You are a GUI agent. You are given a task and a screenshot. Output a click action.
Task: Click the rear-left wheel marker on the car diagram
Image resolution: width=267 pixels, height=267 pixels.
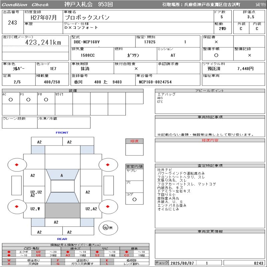click(17, 206)
